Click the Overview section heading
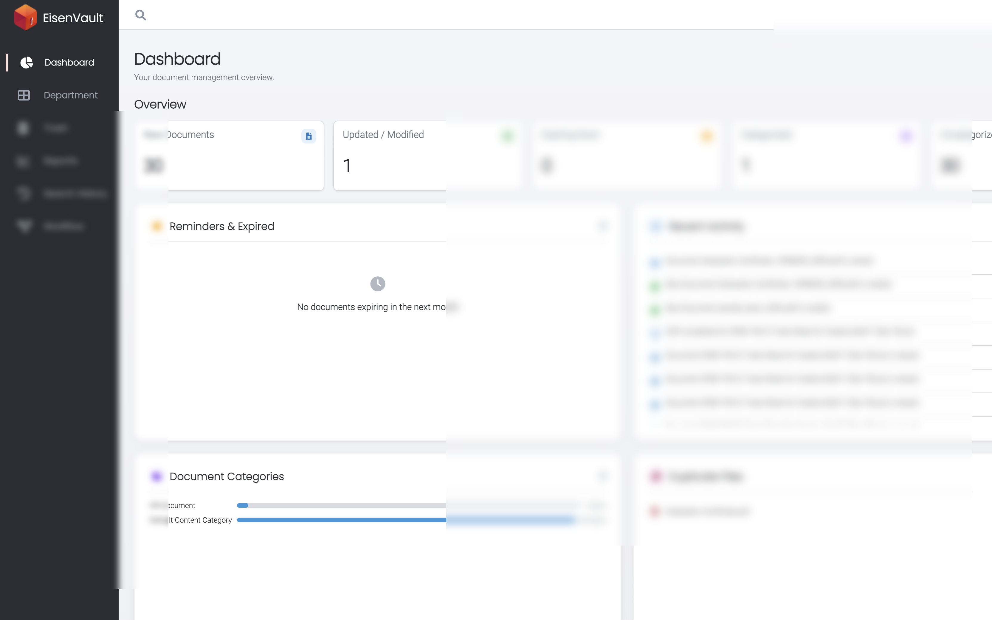 coord(160,104)
